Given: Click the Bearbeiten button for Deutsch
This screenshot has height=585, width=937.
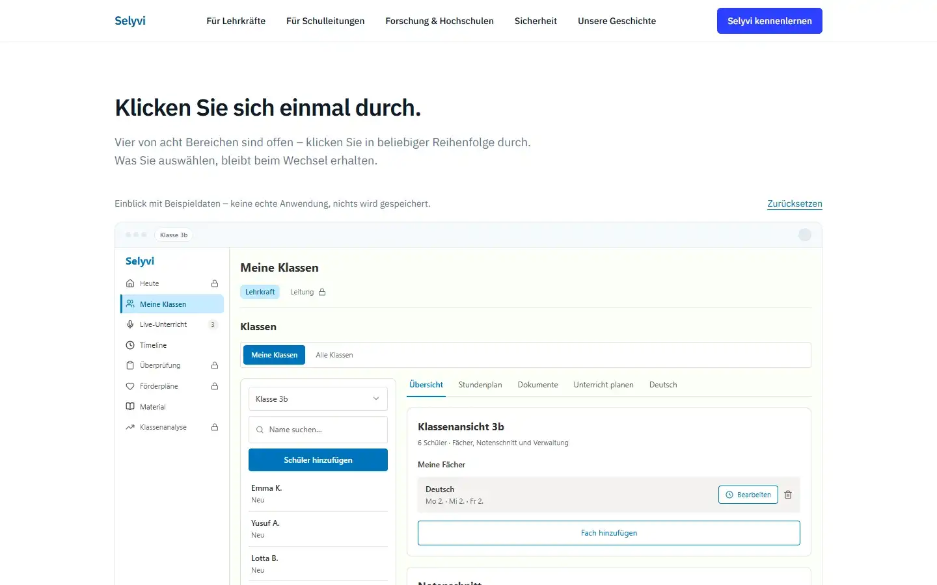Looking at the screenshot, I should pyautogui.click(x=748, y=495).
